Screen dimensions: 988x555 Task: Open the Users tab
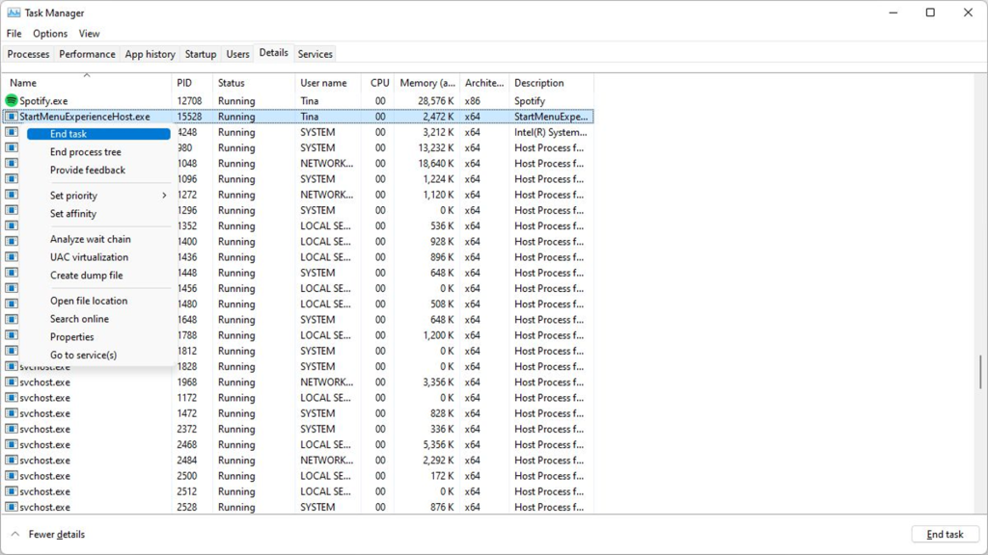[x=237, y=54]
